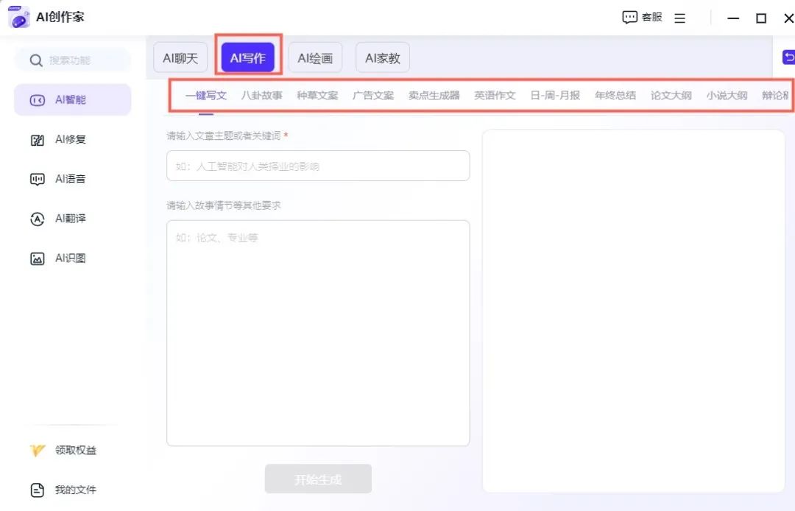Open the hamburger menu in the title bar
The width and height of the screenshot is (795, 511).
[679, 18]
